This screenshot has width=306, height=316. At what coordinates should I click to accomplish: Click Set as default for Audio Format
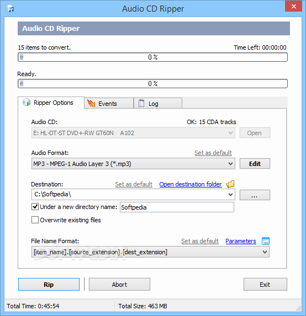point(213,153)
